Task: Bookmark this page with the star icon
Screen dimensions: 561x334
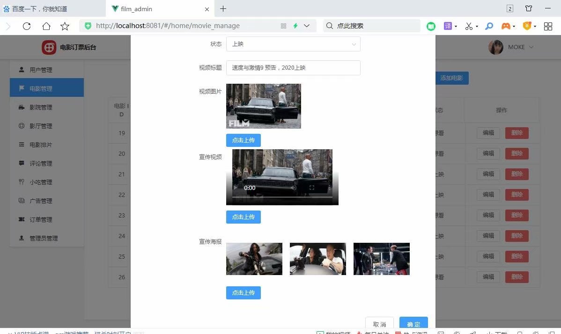Action: pyautogui.click(x=65, y=26)
